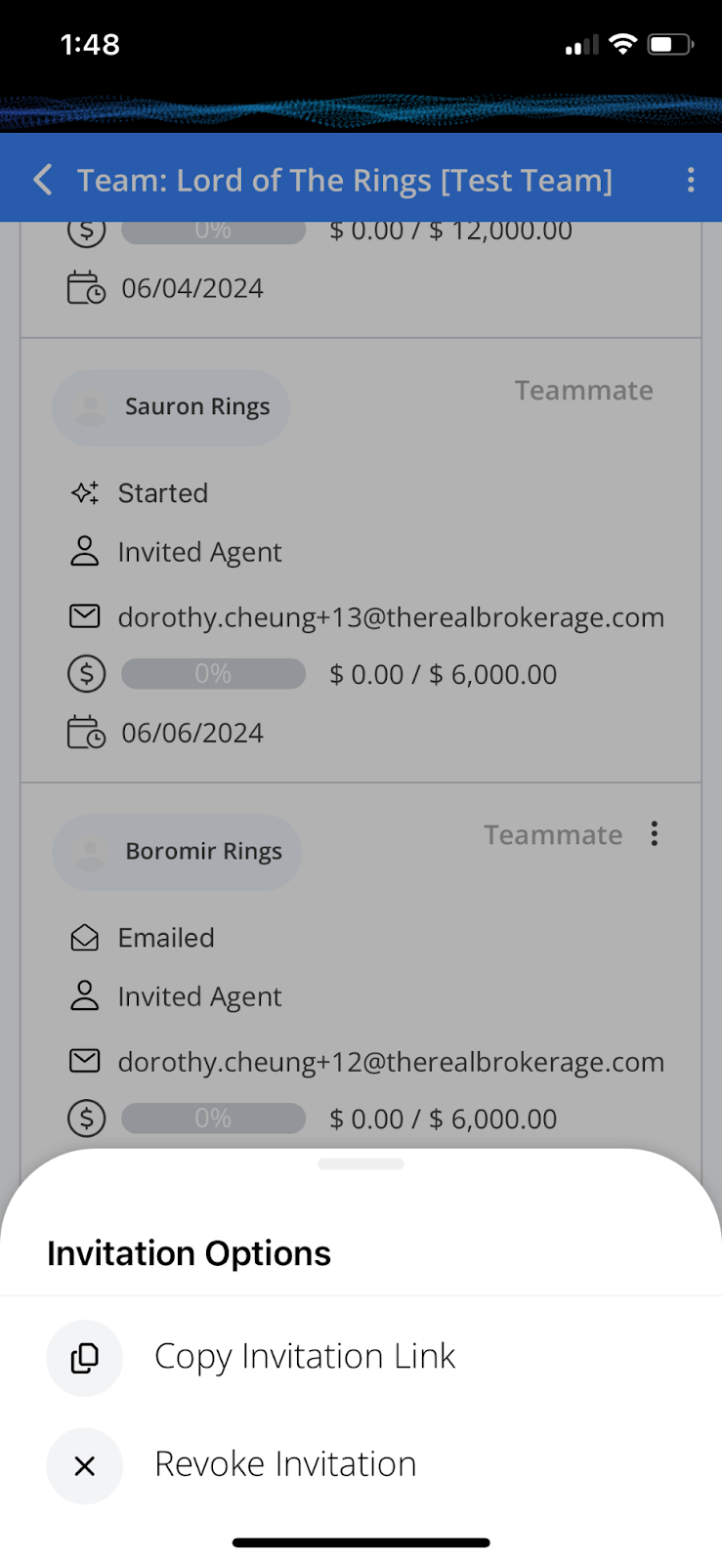Tap the dollar icon in Sauron Rings card
The height and width of the screenshot is (1563, 722).
click(x=86, y=674)
